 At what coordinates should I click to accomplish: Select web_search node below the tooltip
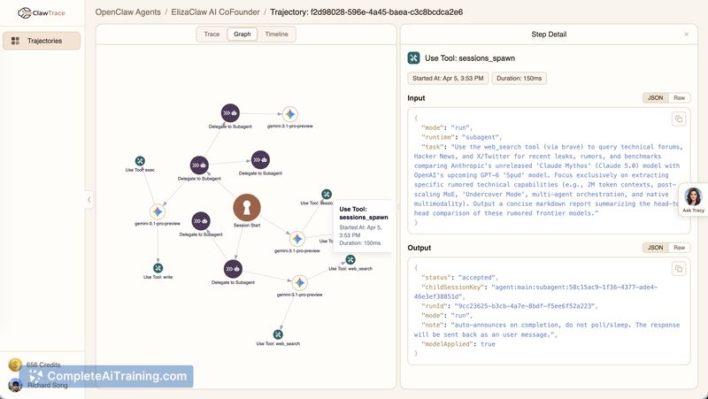click(x=350, y=259)
